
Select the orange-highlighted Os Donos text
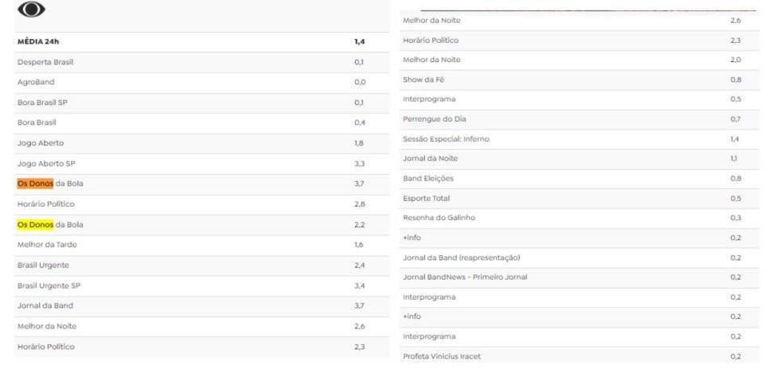tap(35, 184)
